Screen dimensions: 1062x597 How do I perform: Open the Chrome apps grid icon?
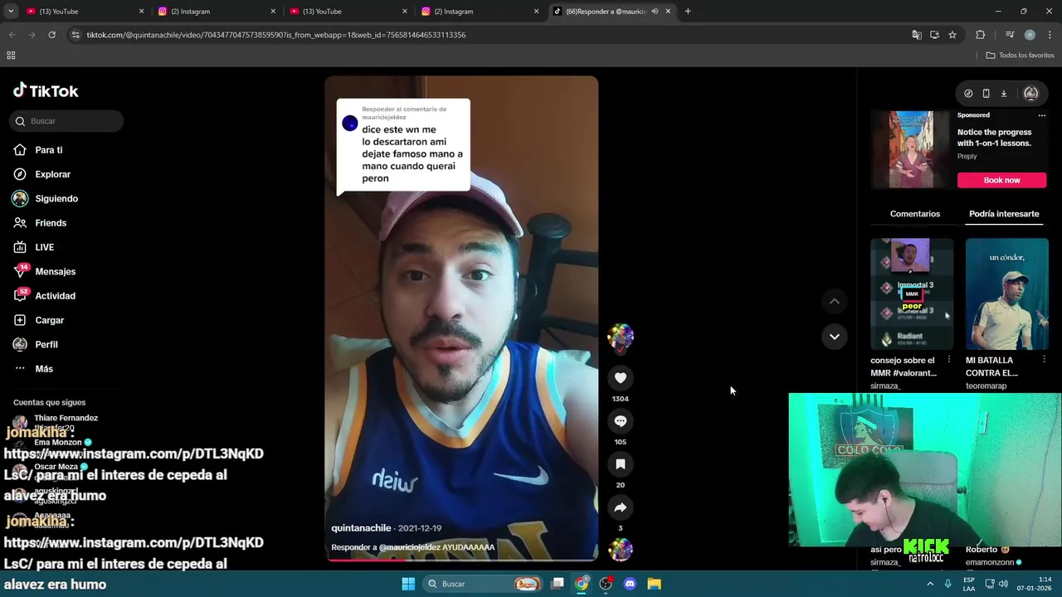11,56
